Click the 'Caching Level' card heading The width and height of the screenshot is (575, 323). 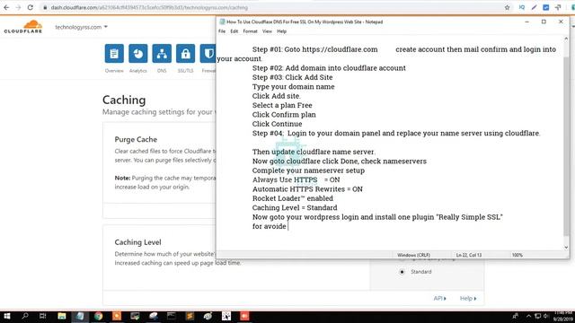click(137, 242)
